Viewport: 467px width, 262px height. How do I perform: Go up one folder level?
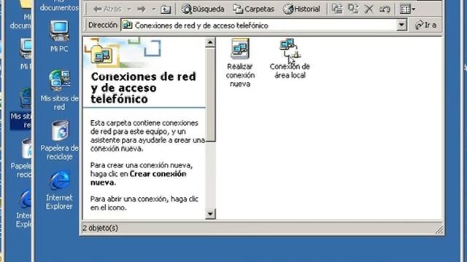[x=166, y=9]
